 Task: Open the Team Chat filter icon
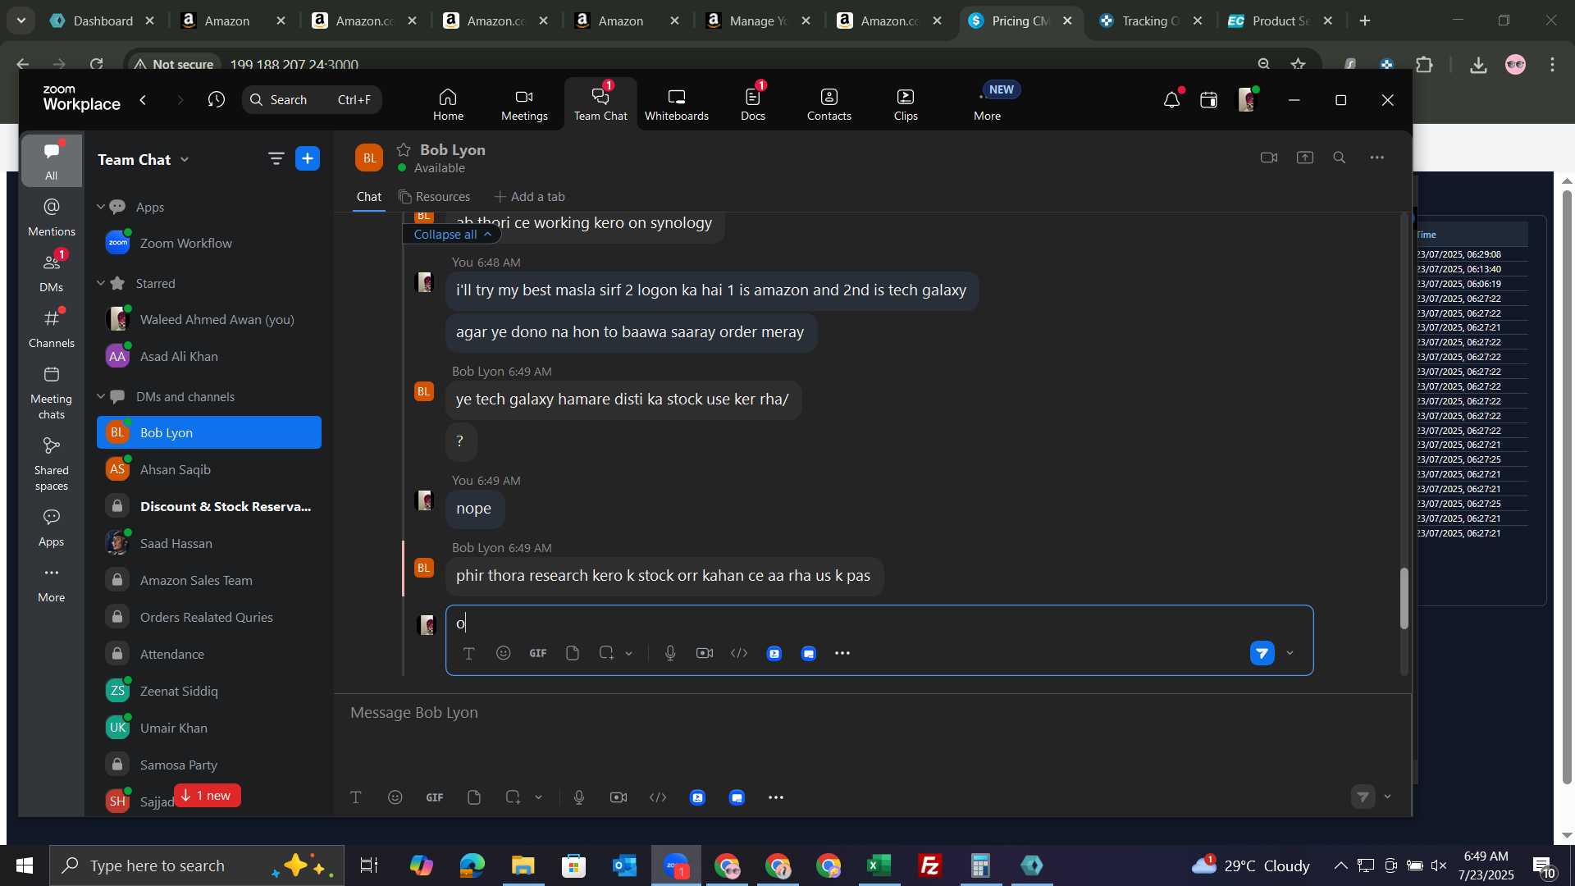pos(276,158)
